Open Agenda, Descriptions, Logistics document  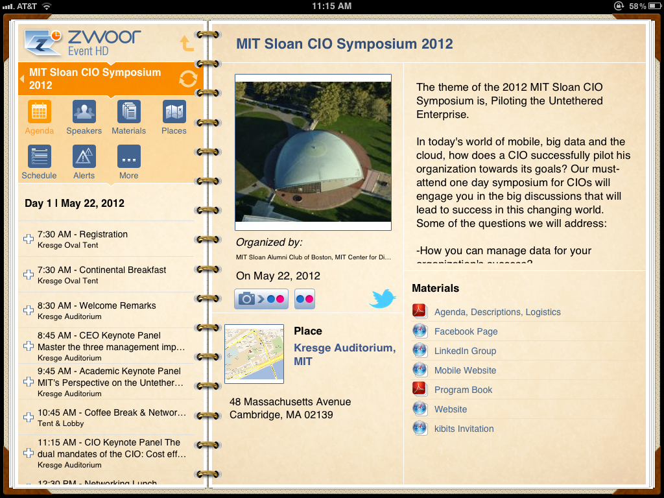tap(497, 312)
